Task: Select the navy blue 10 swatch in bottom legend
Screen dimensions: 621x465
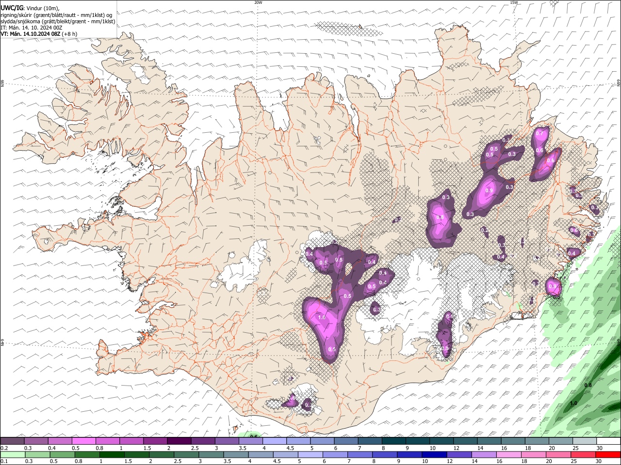Action: (x=434, y=455)
